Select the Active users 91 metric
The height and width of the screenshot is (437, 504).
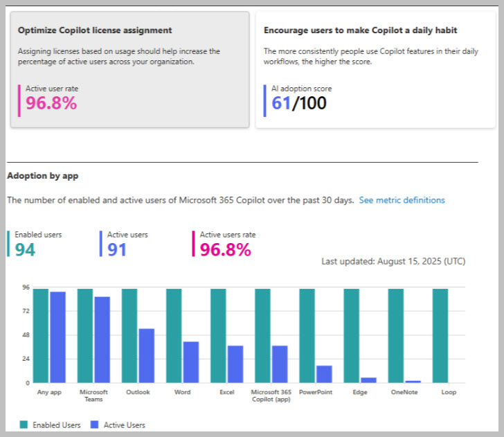(x=117, y=249)
